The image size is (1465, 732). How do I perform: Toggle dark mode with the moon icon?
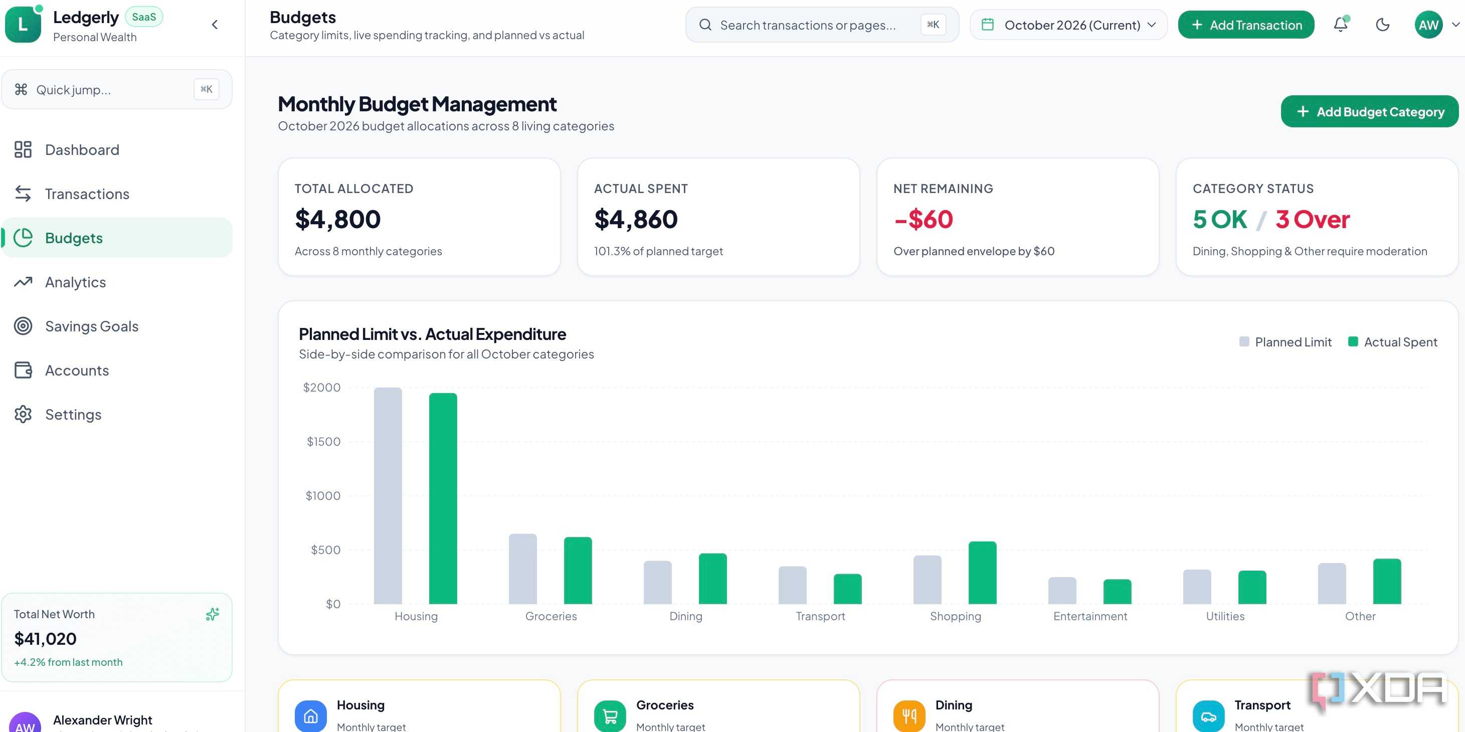tap(1383, 25)
